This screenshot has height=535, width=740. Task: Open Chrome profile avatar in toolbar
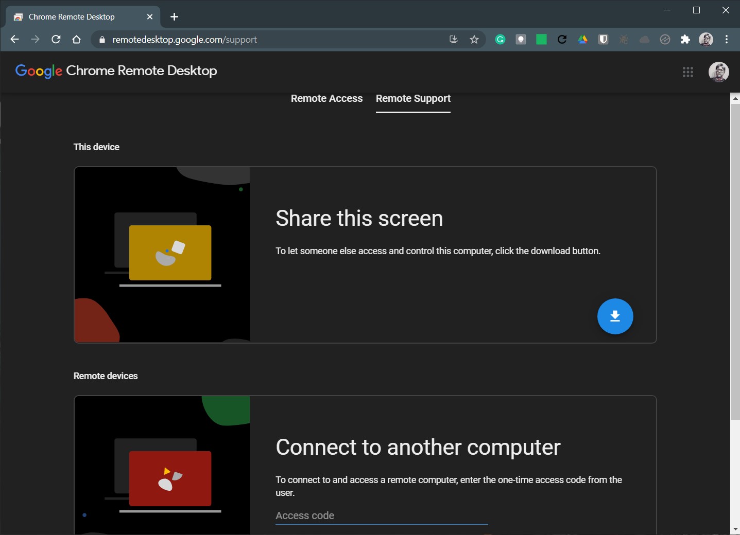pyautogui.click(x=705, y=40)
